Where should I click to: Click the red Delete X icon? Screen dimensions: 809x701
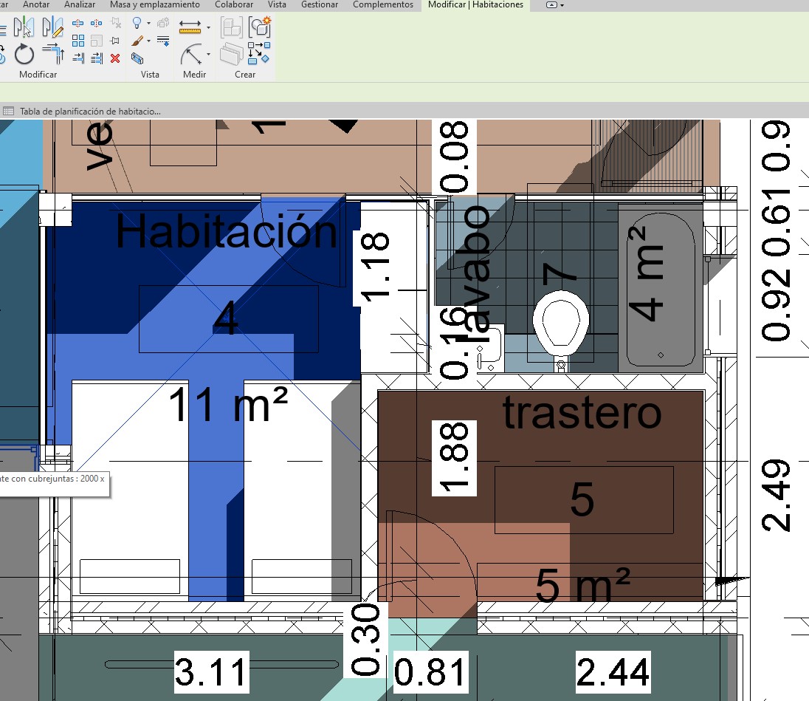click(115, 58)
